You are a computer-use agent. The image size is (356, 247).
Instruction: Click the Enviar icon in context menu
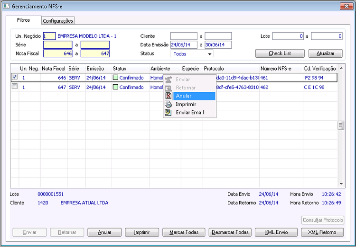[x=168, y=79]
